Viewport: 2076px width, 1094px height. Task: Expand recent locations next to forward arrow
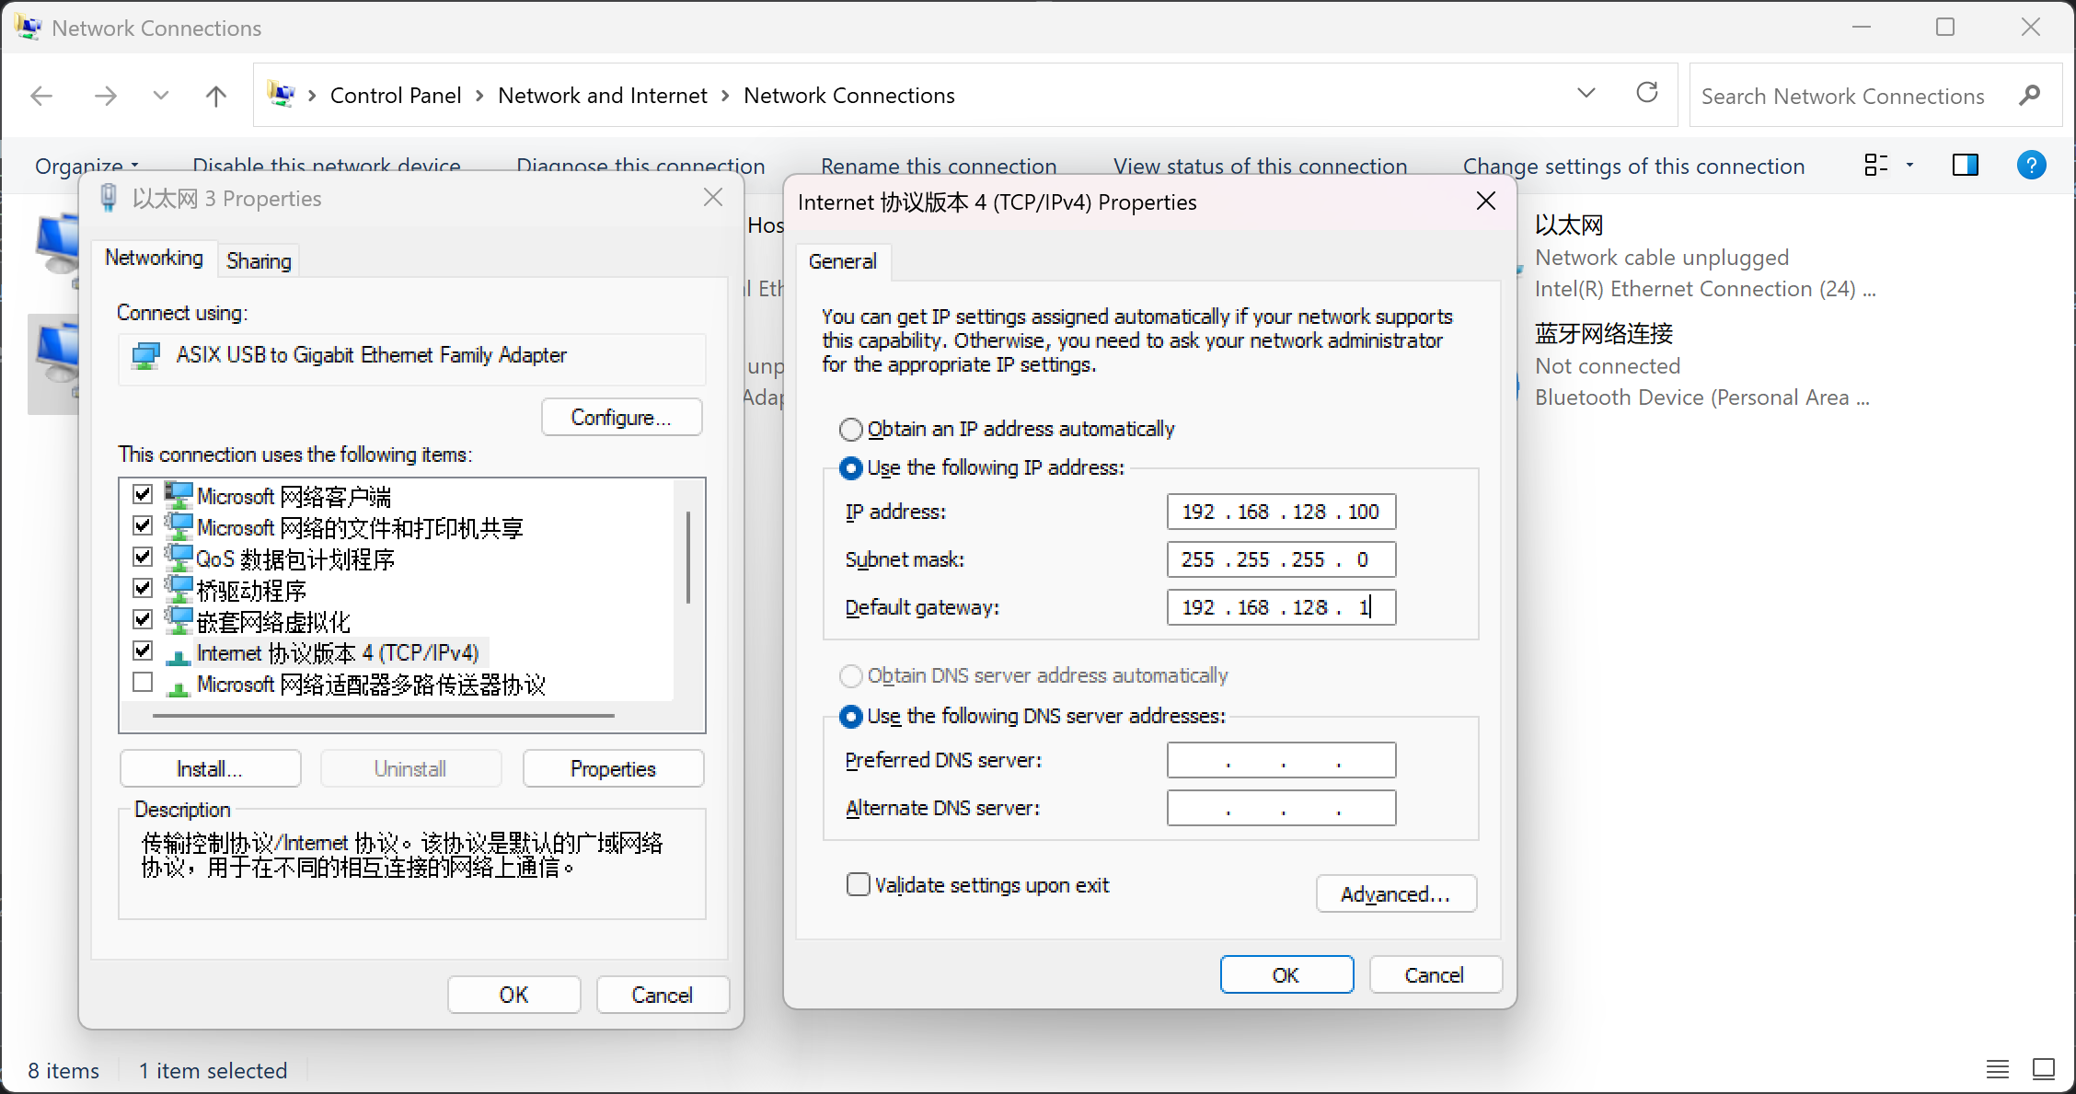pos(160,96)
